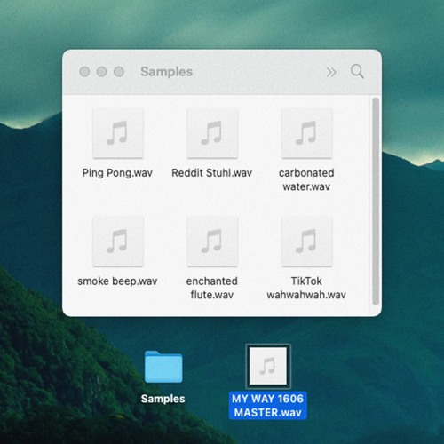444x444 pixels.
Task: Select the smoke beep.wav file icon
Action: (118, 242)
